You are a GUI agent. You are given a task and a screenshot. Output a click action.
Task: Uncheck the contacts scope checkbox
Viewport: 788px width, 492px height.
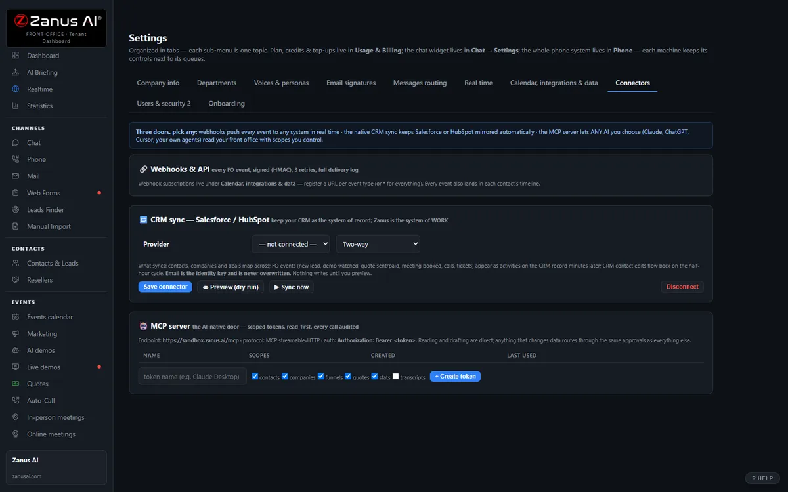(255, 377)
